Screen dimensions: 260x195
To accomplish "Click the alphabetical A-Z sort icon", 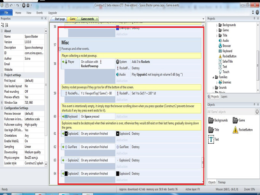I will pyautogui.click(x=6, y=25).
